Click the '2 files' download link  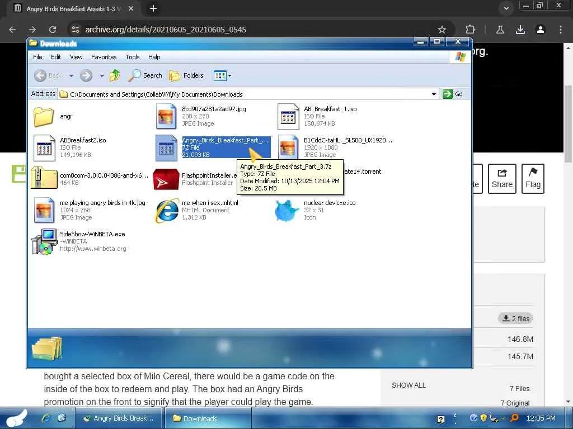tap(515, 318)
